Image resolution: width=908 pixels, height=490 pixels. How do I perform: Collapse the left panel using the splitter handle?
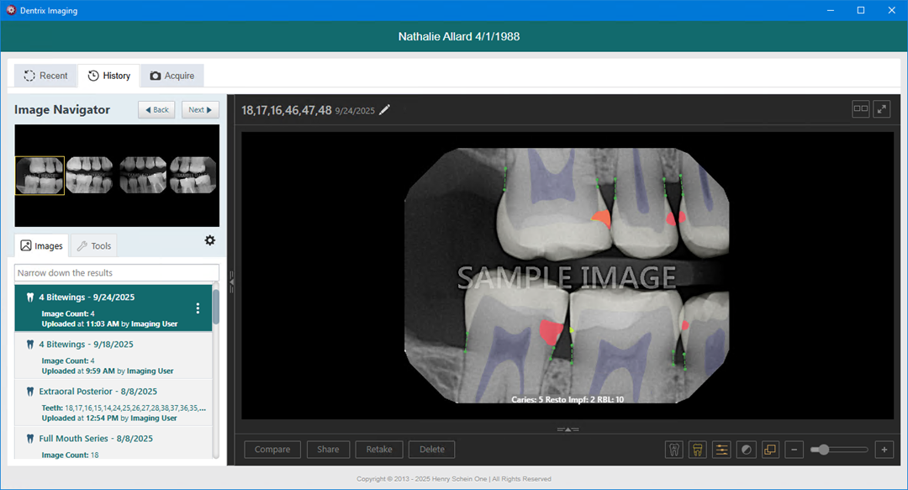pyautogui.click(x=232, y=282)
